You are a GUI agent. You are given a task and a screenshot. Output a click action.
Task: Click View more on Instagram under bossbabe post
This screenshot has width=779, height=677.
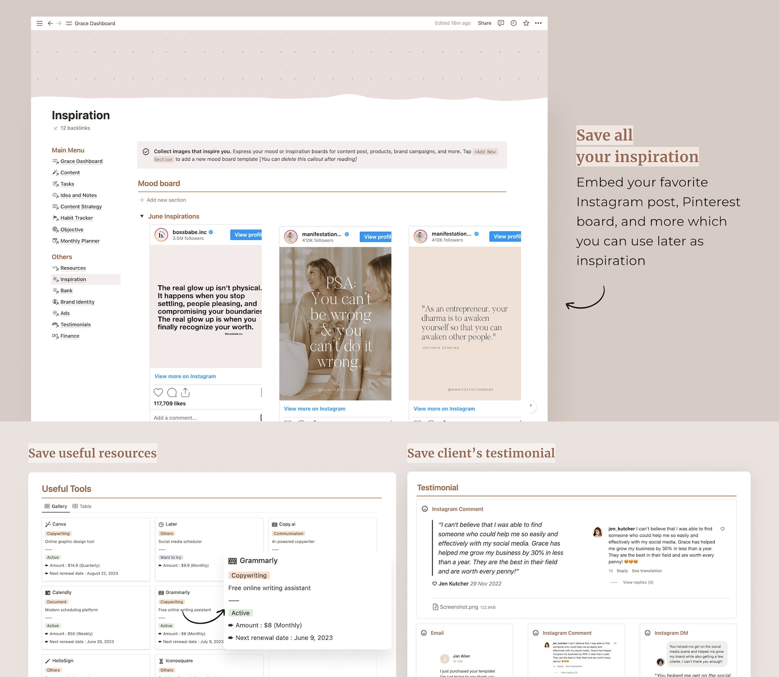click(185, 376)
